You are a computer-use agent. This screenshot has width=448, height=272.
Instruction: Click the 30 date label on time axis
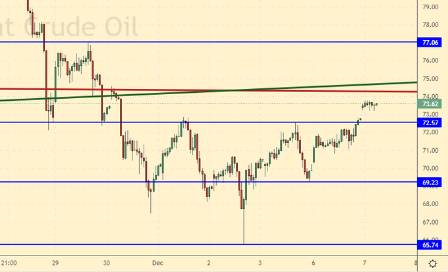pyautogui.click(x=107, y=261)
